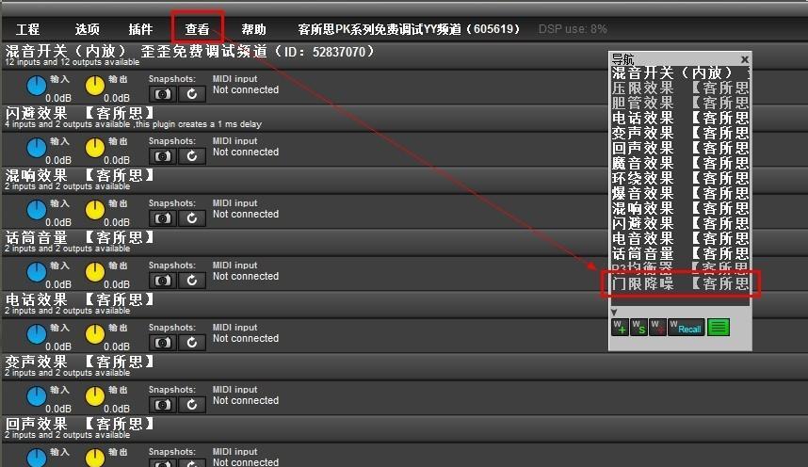Select 压限效果 in 导航 list
The height and width of the screenshot is (467, 808).
[x=680, y=88]
